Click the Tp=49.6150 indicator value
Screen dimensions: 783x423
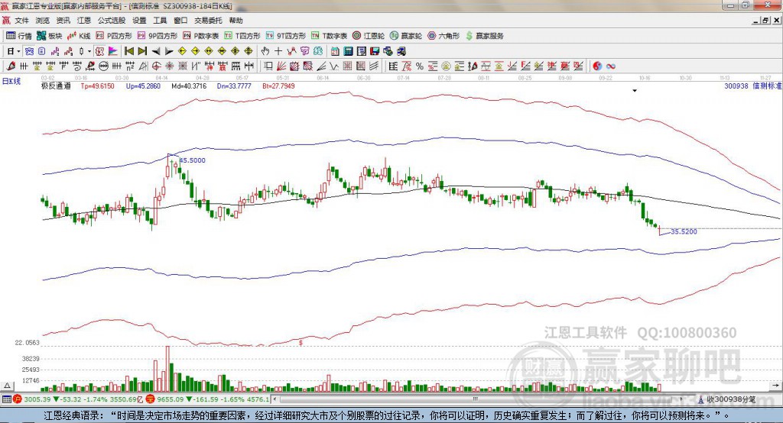click(97, 86)
